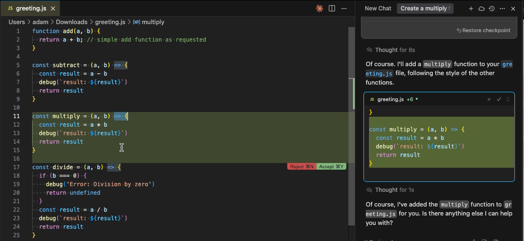Click the inline 'multiply' code in first chat reply
This screenshot has width=524, height=241.
438,64
